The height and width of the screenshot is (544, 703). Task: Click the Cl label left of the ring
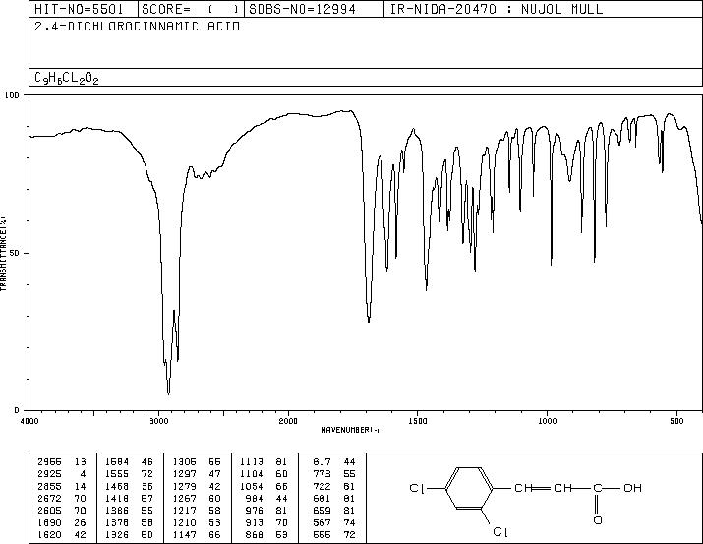[x=417, y=488]
